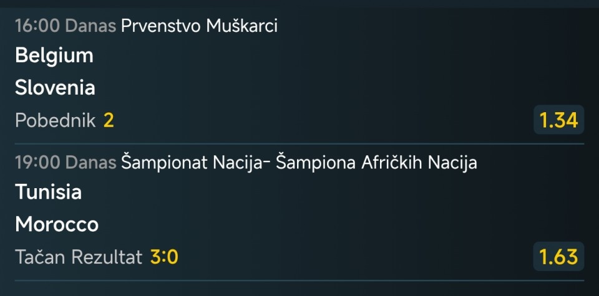Click the 1.34 odds button
The height and width of the screenshot is (296, 599).
pyautogui.click(x=558, y=120)
